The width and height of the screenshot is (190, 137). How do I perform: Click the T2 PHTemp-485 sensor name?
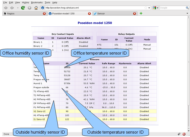click(42, 95)
